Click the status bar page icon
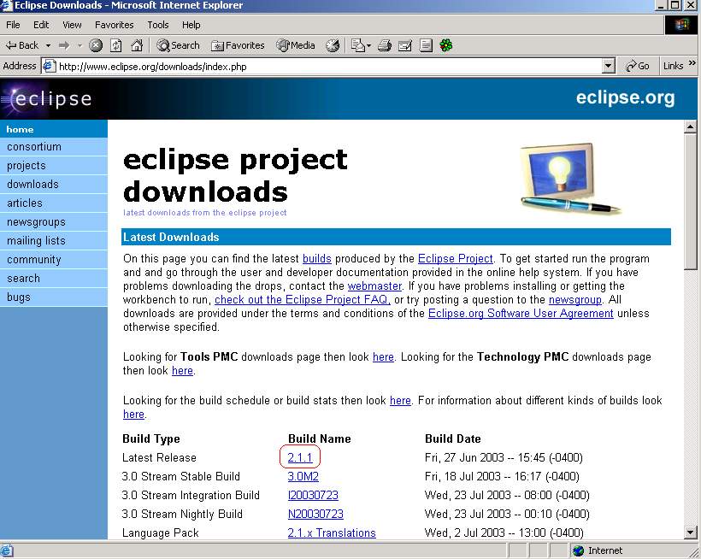 pyautogui.click(x=7, y=550)
